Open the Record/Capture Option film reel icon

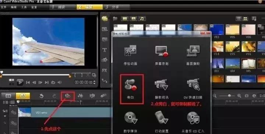tap(68, 96)
